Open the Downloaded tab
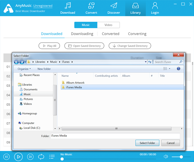This screenshot has width=194, height=162. click(x=52, y=34)
